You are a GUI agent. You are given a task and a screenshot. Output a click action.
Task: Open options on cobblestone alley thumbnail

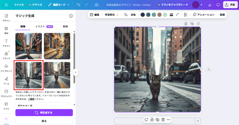pos(67,36)
